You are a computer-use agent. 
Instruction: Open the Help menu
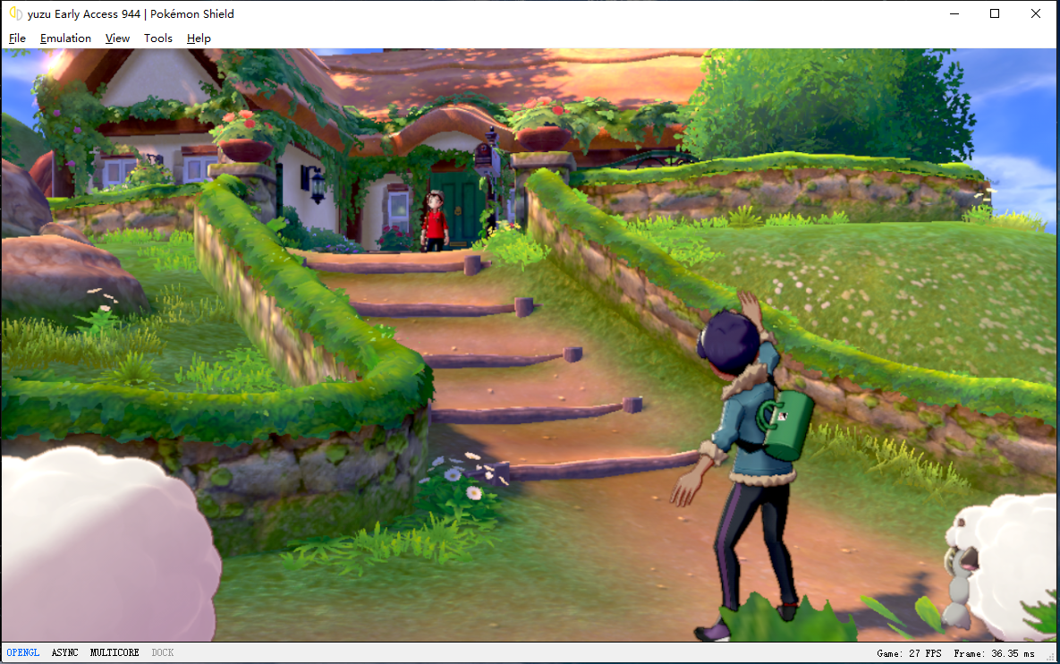[199, 38]
